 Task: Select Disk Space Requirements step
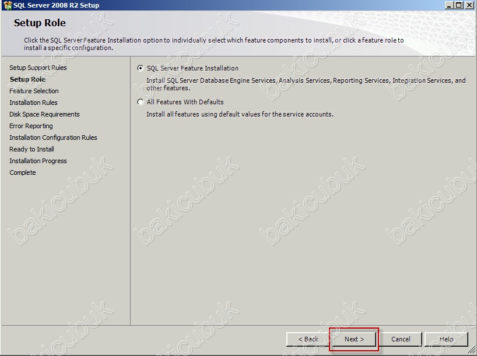44,114
